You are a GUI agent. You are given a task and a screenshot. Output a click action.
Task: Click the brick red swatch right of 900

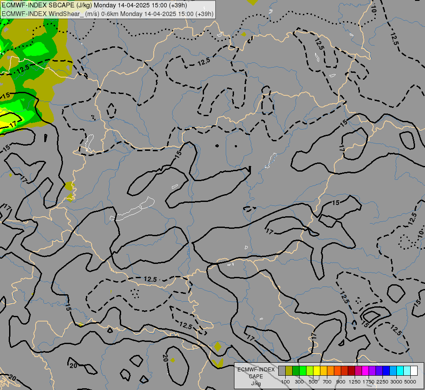[x=345, y=370]
